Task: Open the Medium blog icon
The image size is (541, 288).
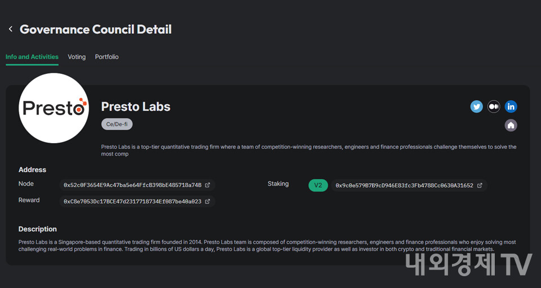Action: point(494,107)
